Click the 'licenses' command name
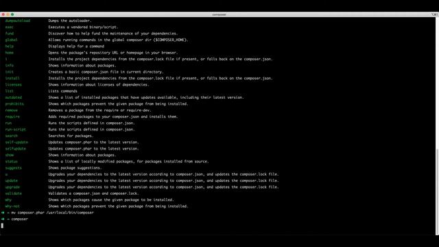 point(14,84)
